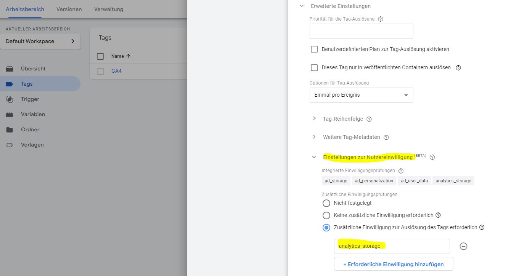Expand the Tag-Reihenfolge section
Viewport: 511px width, 276px height.
click(314, 119)
